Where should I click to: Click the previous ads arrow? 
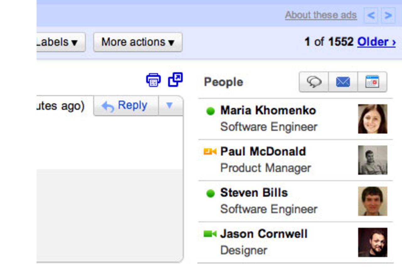tap(371, 15)
